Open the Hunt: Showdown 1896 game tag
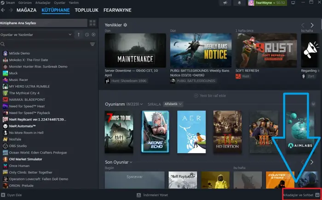322x200 pixels. click(x=126, y=81)
